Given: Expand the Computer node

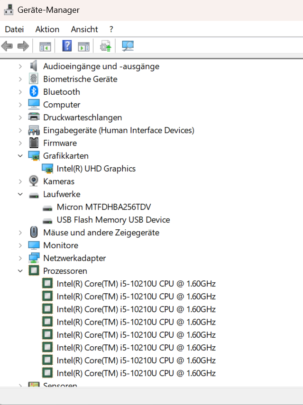Looking at the screenshot, I should (20, 105).
